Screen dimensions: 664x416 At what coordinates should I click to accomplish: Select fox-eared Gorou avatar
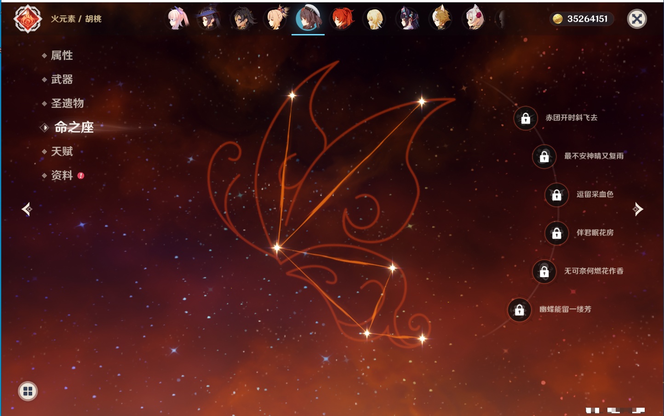coord(441,19)
